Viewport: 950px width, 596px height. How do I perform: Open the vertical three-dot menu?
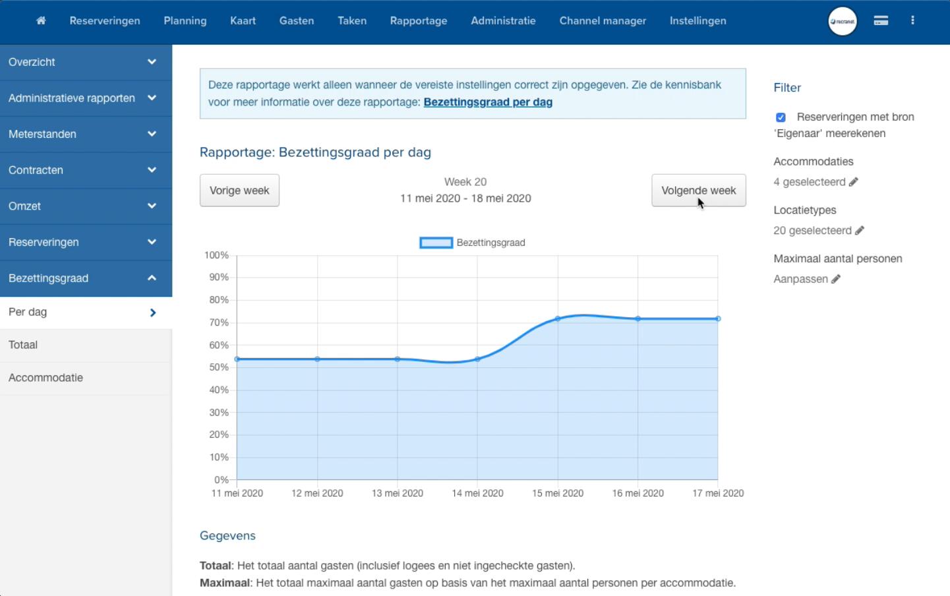pyautogui.click(x=912, y=20)
